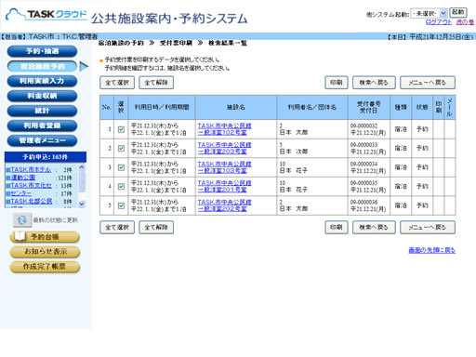Click メニューへ戻る above the table
476x357 pixels.
(428, 83)
